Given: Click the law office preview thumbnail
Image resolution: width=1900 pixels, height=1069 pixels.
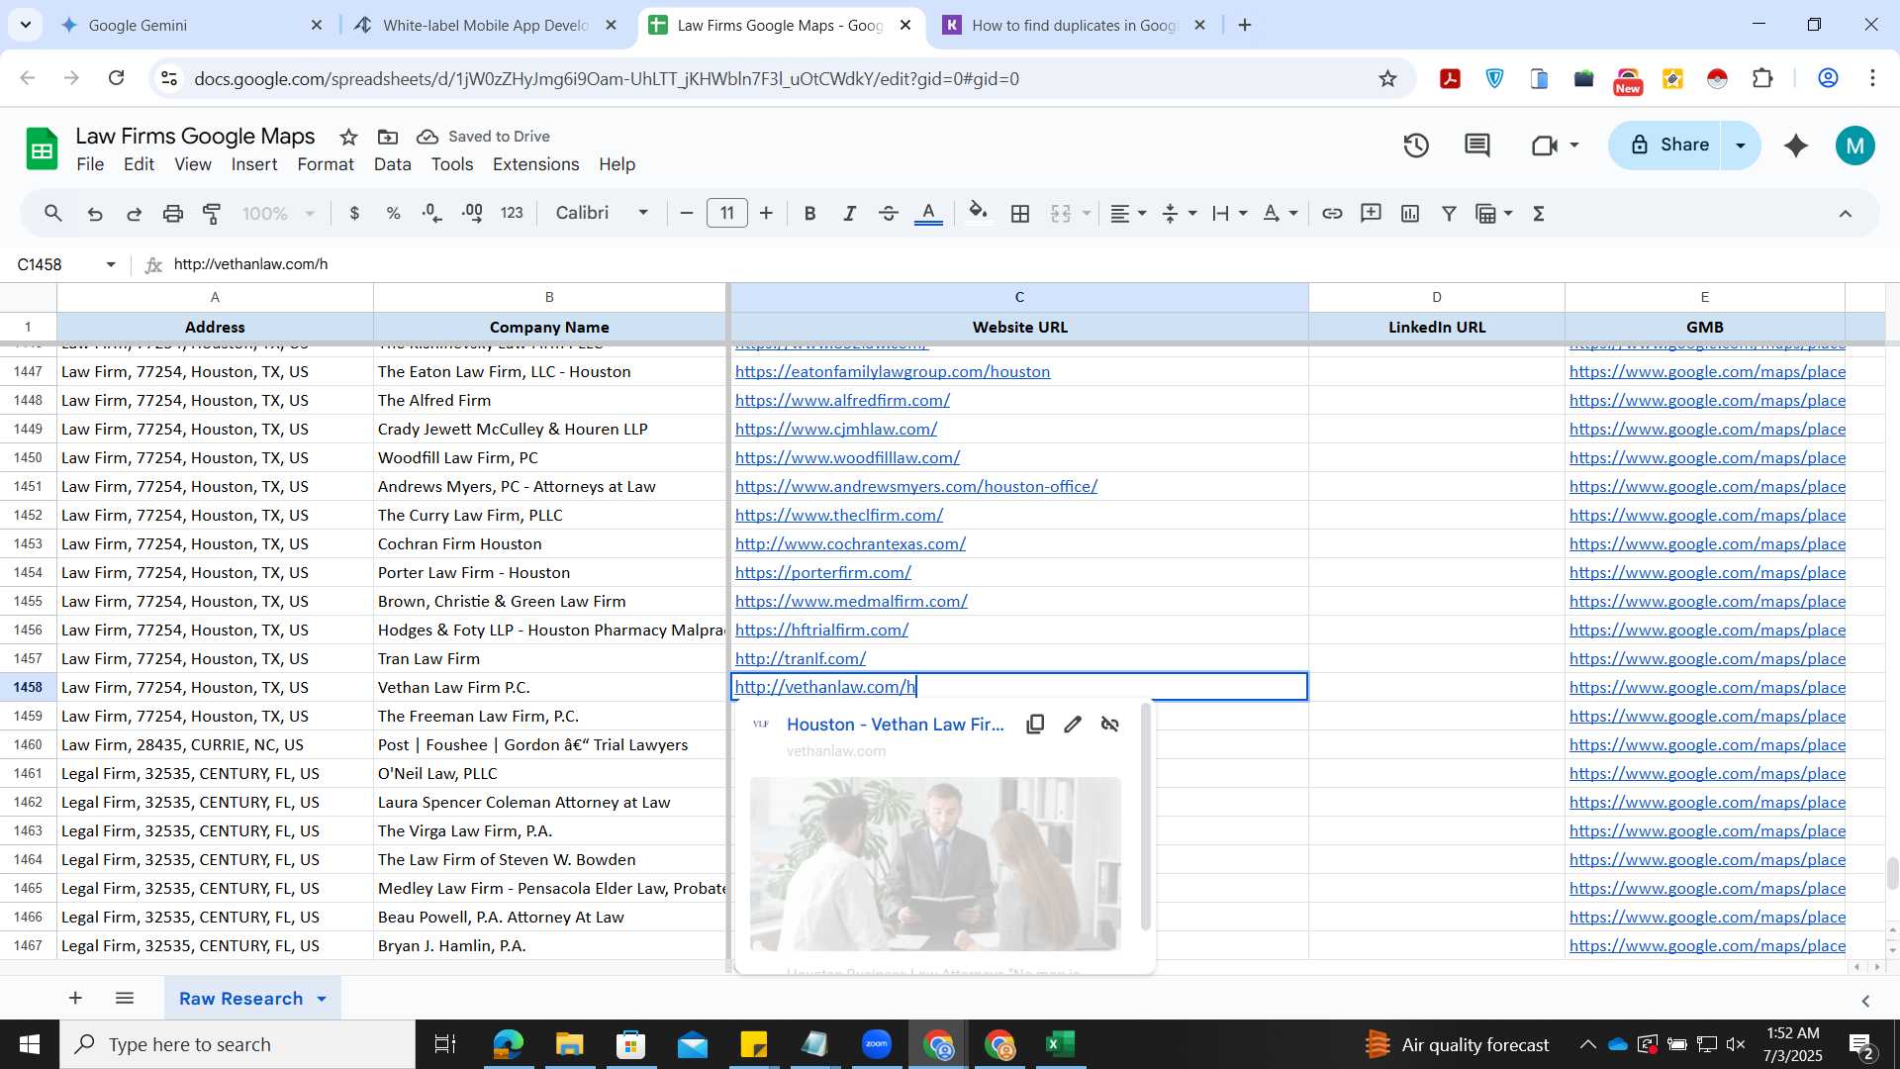Looking at the screenshot, I should coord(935,864).
